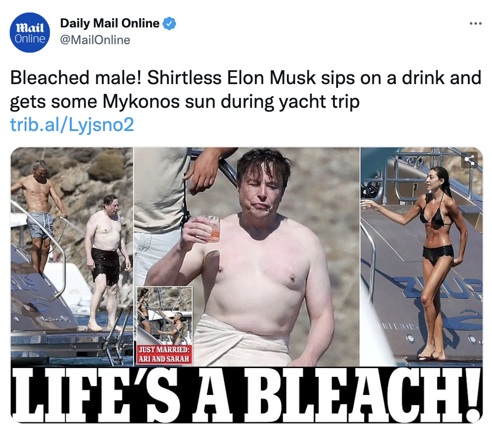This screenshot has width=492, height=434.
Task: Open the three-dot more options menu
Action: [475, 24]
